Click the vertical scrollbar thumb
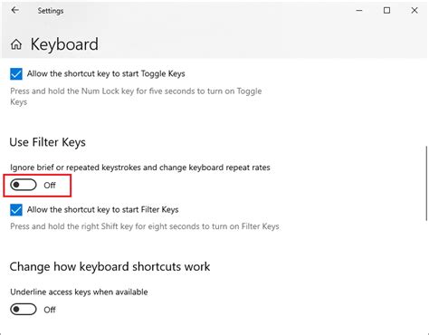429x335 pixels. pyautogui.click(x=426, y=183)
